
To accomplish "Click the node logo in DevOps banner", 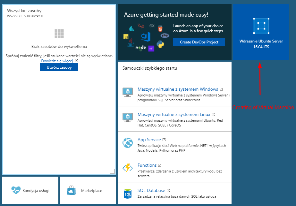I will tap(141, 48).
